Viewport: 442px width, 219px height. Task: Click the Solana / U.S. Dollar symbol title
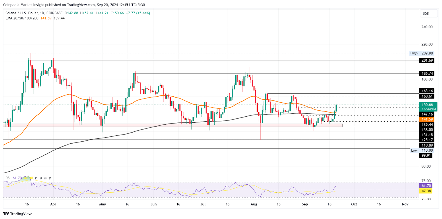(x=22, y=13)
